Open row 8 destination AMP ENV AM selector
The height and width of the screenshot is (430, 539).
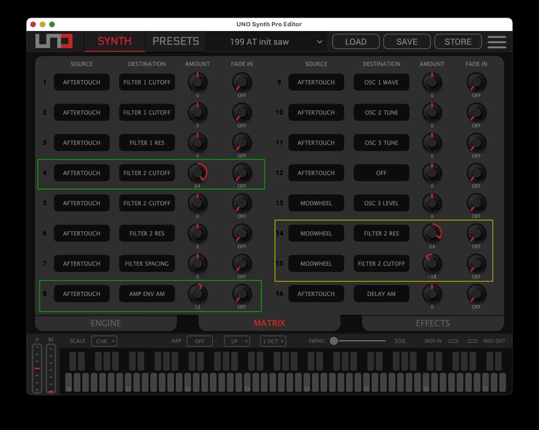[x=147, y=293]
